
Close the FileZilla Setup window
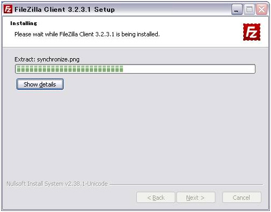(x=261, y=10)
